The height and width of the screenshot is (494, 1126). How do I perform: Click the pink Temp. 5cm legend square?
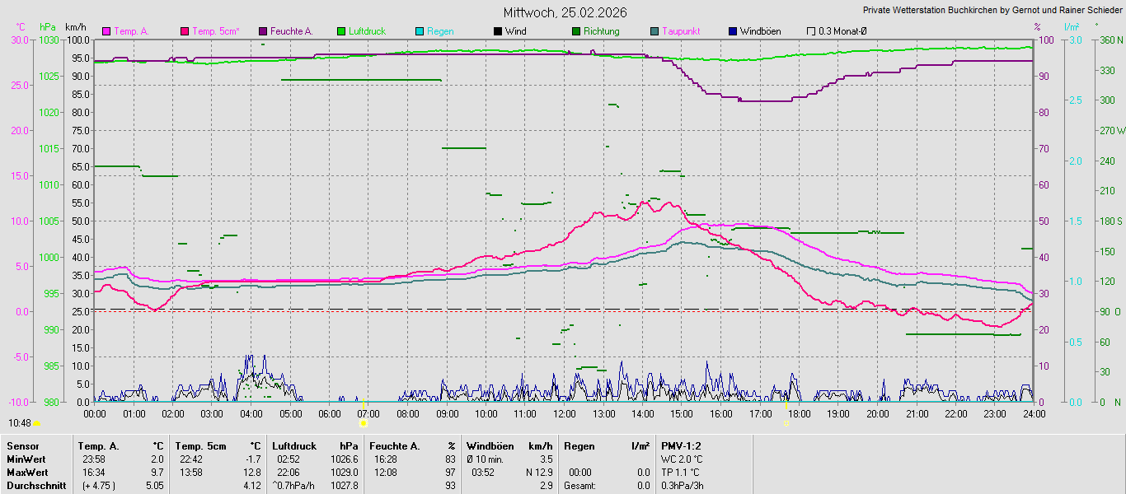tap(185, 31)
